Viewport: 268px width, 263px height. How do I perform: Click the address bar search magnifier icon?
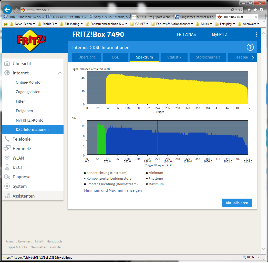click(232, 10)
